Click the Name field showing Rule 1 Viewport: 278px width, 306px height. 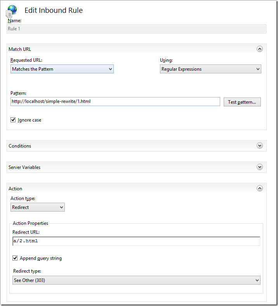coord(137,29)
